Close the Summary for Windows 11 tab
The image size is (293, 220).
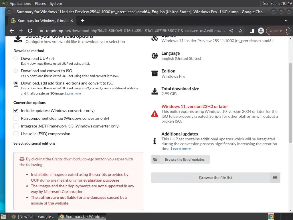(x=72, y=21)
